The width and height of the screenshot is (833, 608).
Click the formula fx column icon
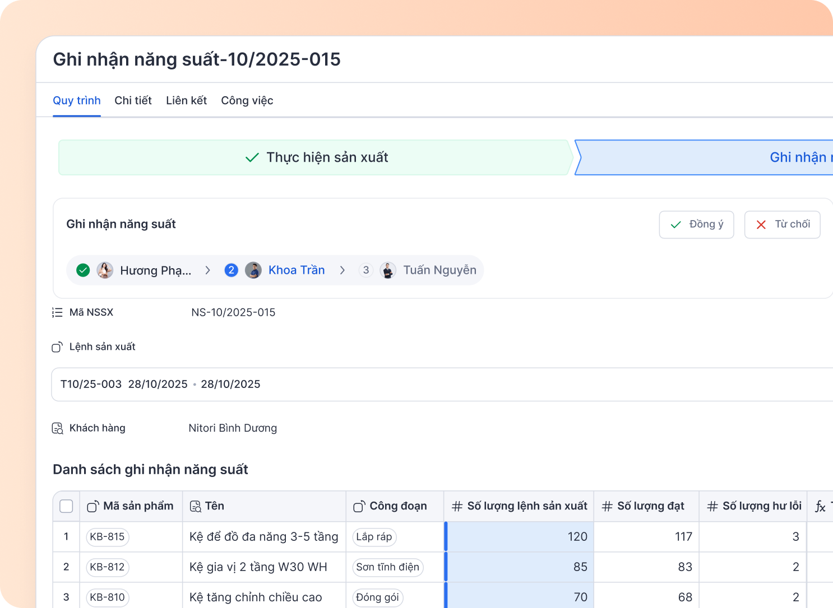point(820,507)
